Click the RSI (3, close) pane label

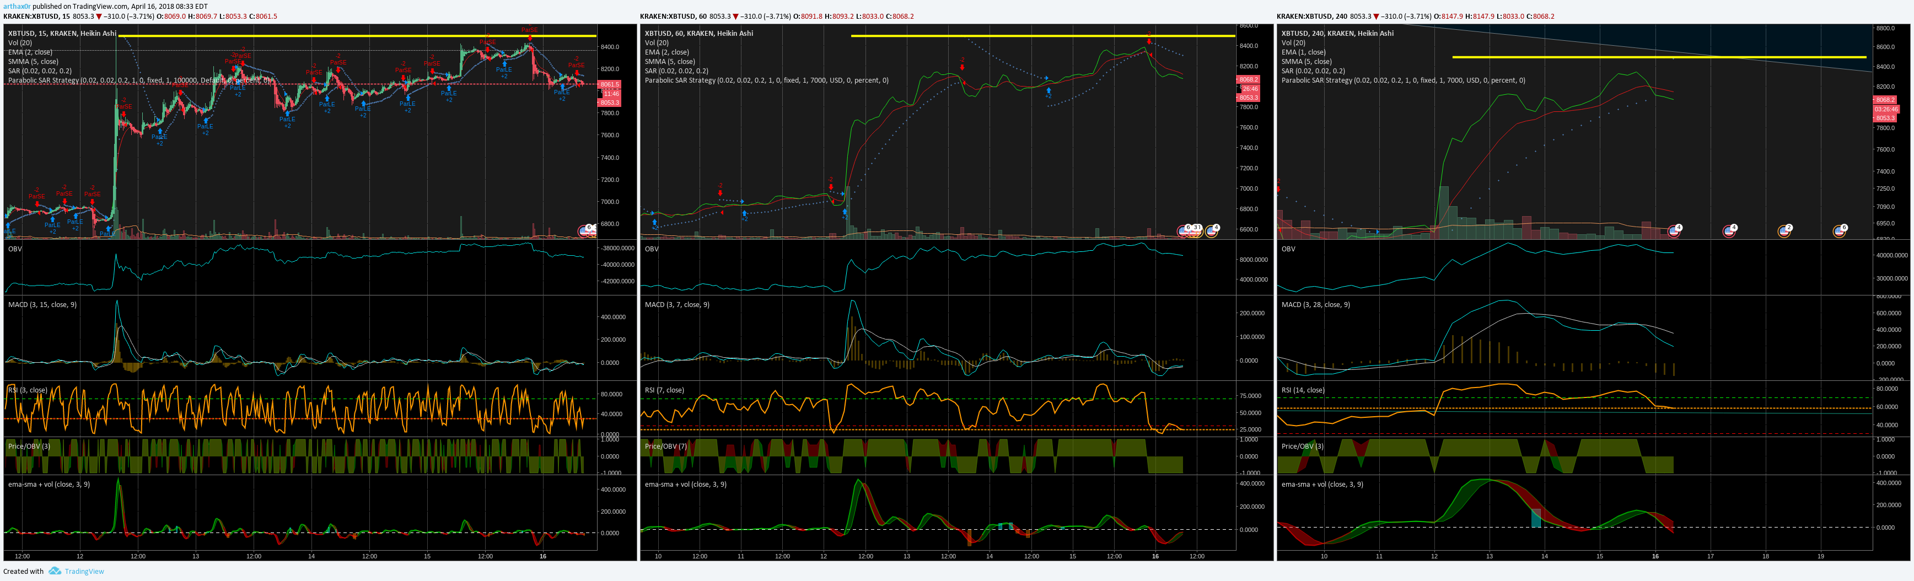(x=28, y=390)
